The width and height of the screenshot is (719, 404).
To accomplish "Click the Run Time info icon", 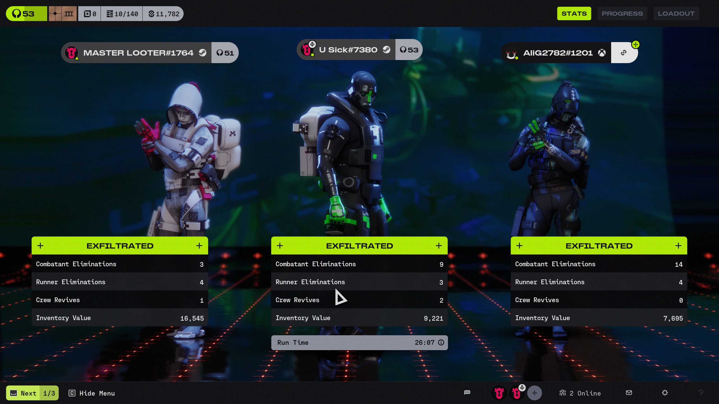I will point(441,342).
